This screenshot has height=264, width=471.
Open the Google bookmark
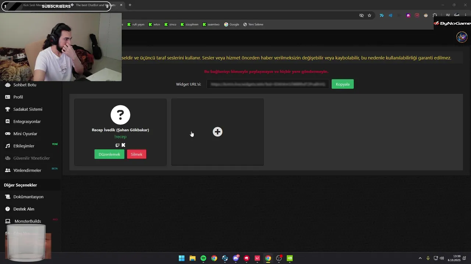[231, 25]
